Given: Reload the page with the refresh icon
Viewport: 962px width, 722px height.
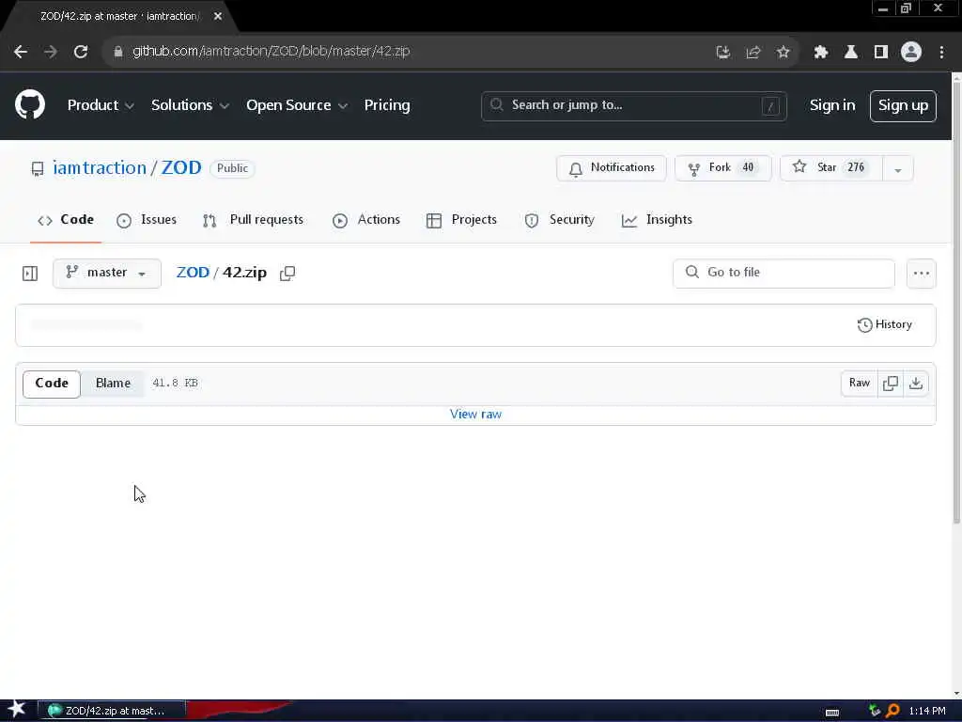Looking at the screenshot, I should click(x=81, y=52).
